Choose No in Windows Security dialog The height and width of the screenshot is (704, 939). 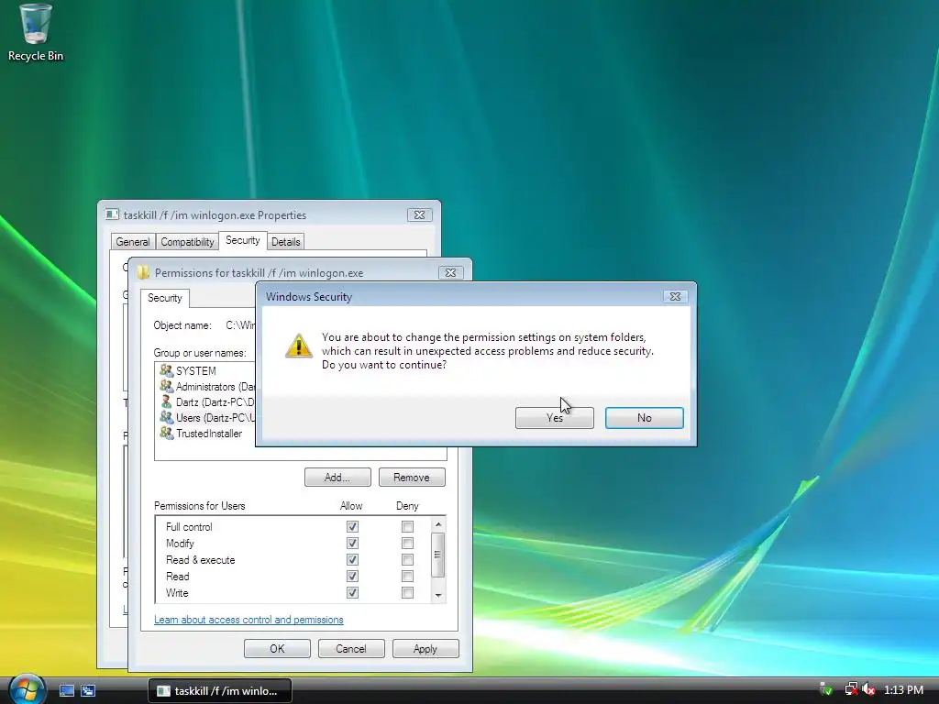pos(645,418)
